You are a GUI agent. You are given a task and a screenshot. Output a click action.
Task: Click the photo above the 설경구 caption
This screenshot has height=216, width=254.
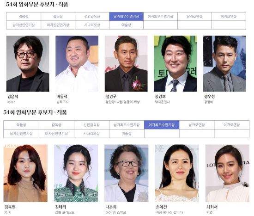126,64
